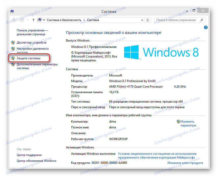Click the up-to-parent-folder arrow

tap(33, 20)
